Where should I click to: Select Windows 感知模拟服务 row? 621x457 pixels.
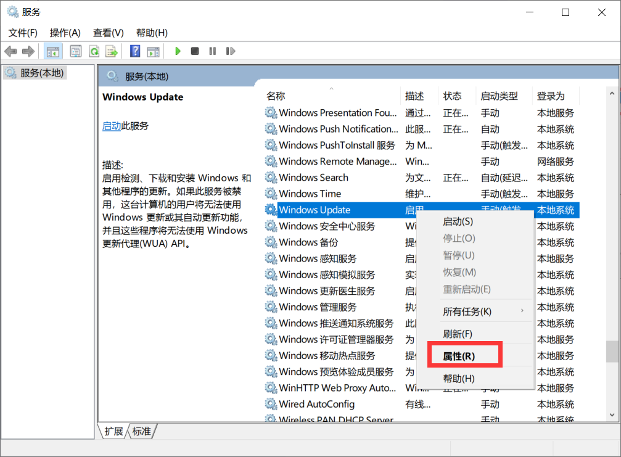pyautogui.click(x=422, y=275)
